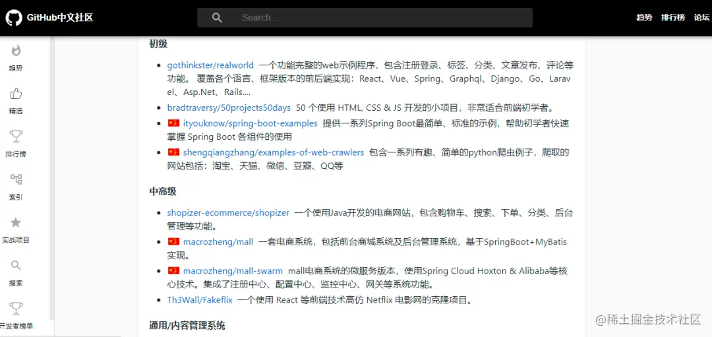Select the 索引 label in the sidebar
712x337 pixels.
click(16, 197)
